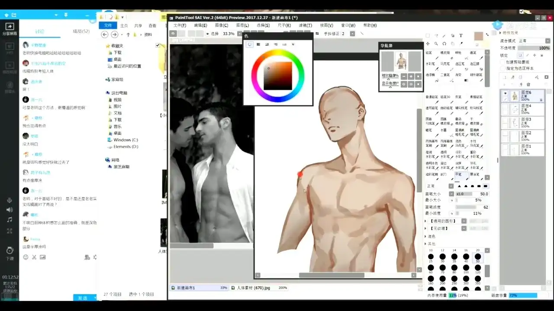Check the 指定为选区样本 option

(x=502, y=68)
